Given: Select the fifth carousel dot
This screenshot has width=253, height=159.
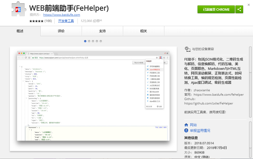Looking at the screenshot, I should (101, 41).
